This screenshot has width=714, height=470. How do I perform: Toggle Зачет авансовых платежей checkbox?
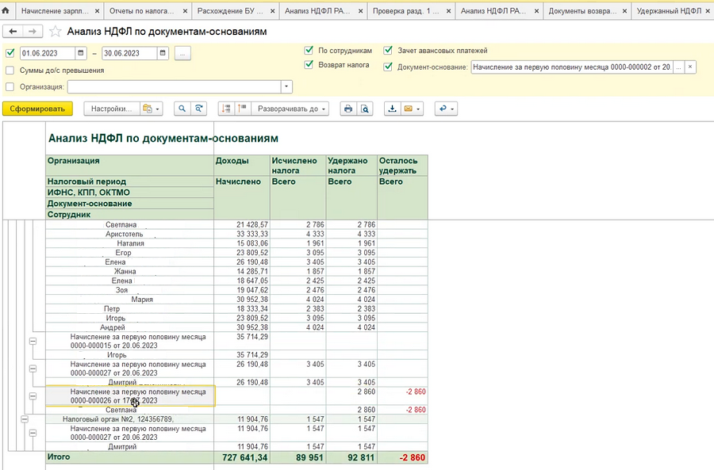pos(388,50)
